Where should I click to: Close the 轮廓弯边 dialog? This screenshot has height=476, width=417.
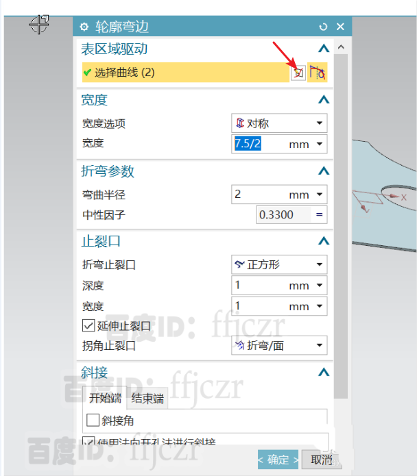(x=340, y=27)
